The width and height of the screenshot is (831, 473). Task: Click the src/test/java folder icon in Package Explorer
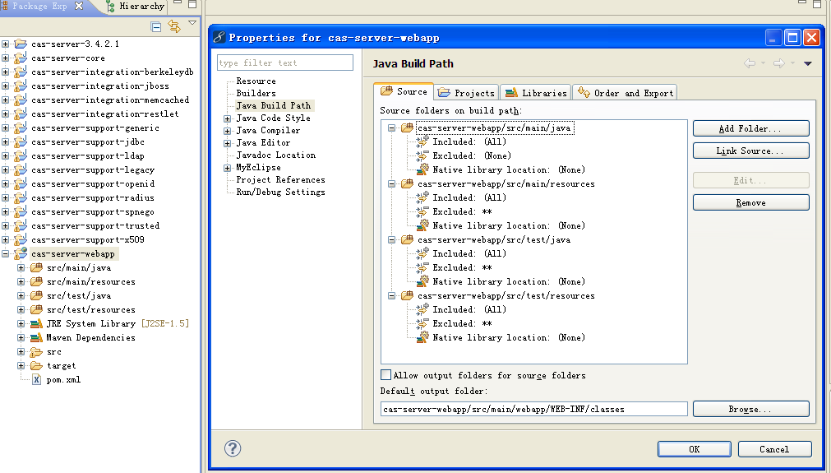[36, 295]
